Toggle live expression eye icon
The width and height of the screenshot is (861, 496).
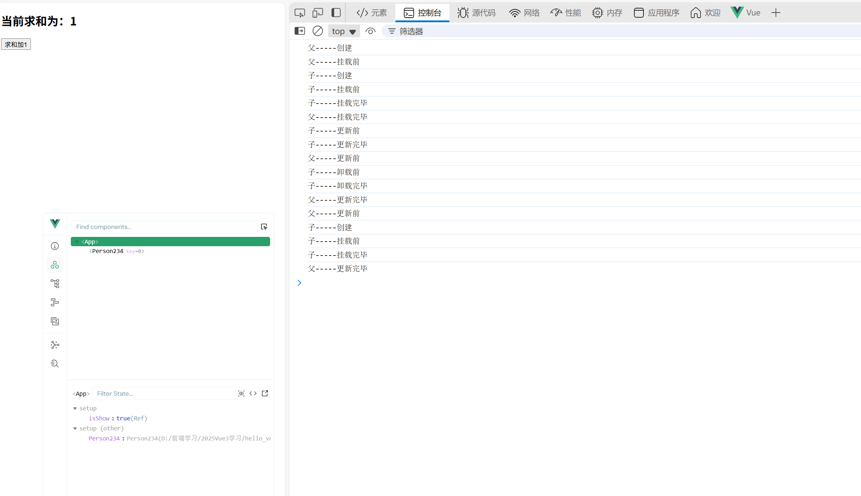[x=370, y=31]
